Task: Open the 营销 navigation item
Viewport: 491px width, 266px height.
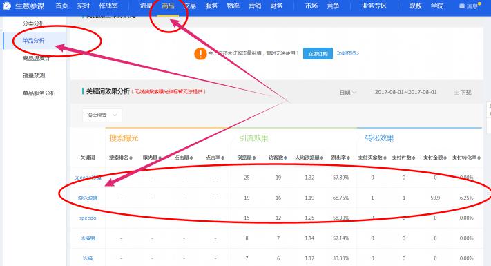Action: [x=255, y=6]
